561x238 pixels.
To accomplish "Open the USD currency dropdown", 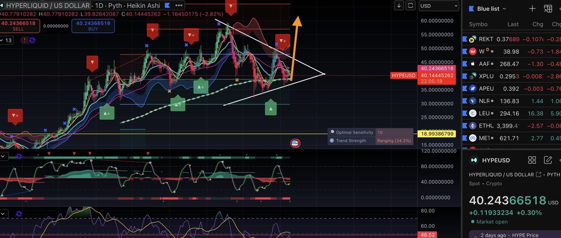I will (x=439, y=6).
